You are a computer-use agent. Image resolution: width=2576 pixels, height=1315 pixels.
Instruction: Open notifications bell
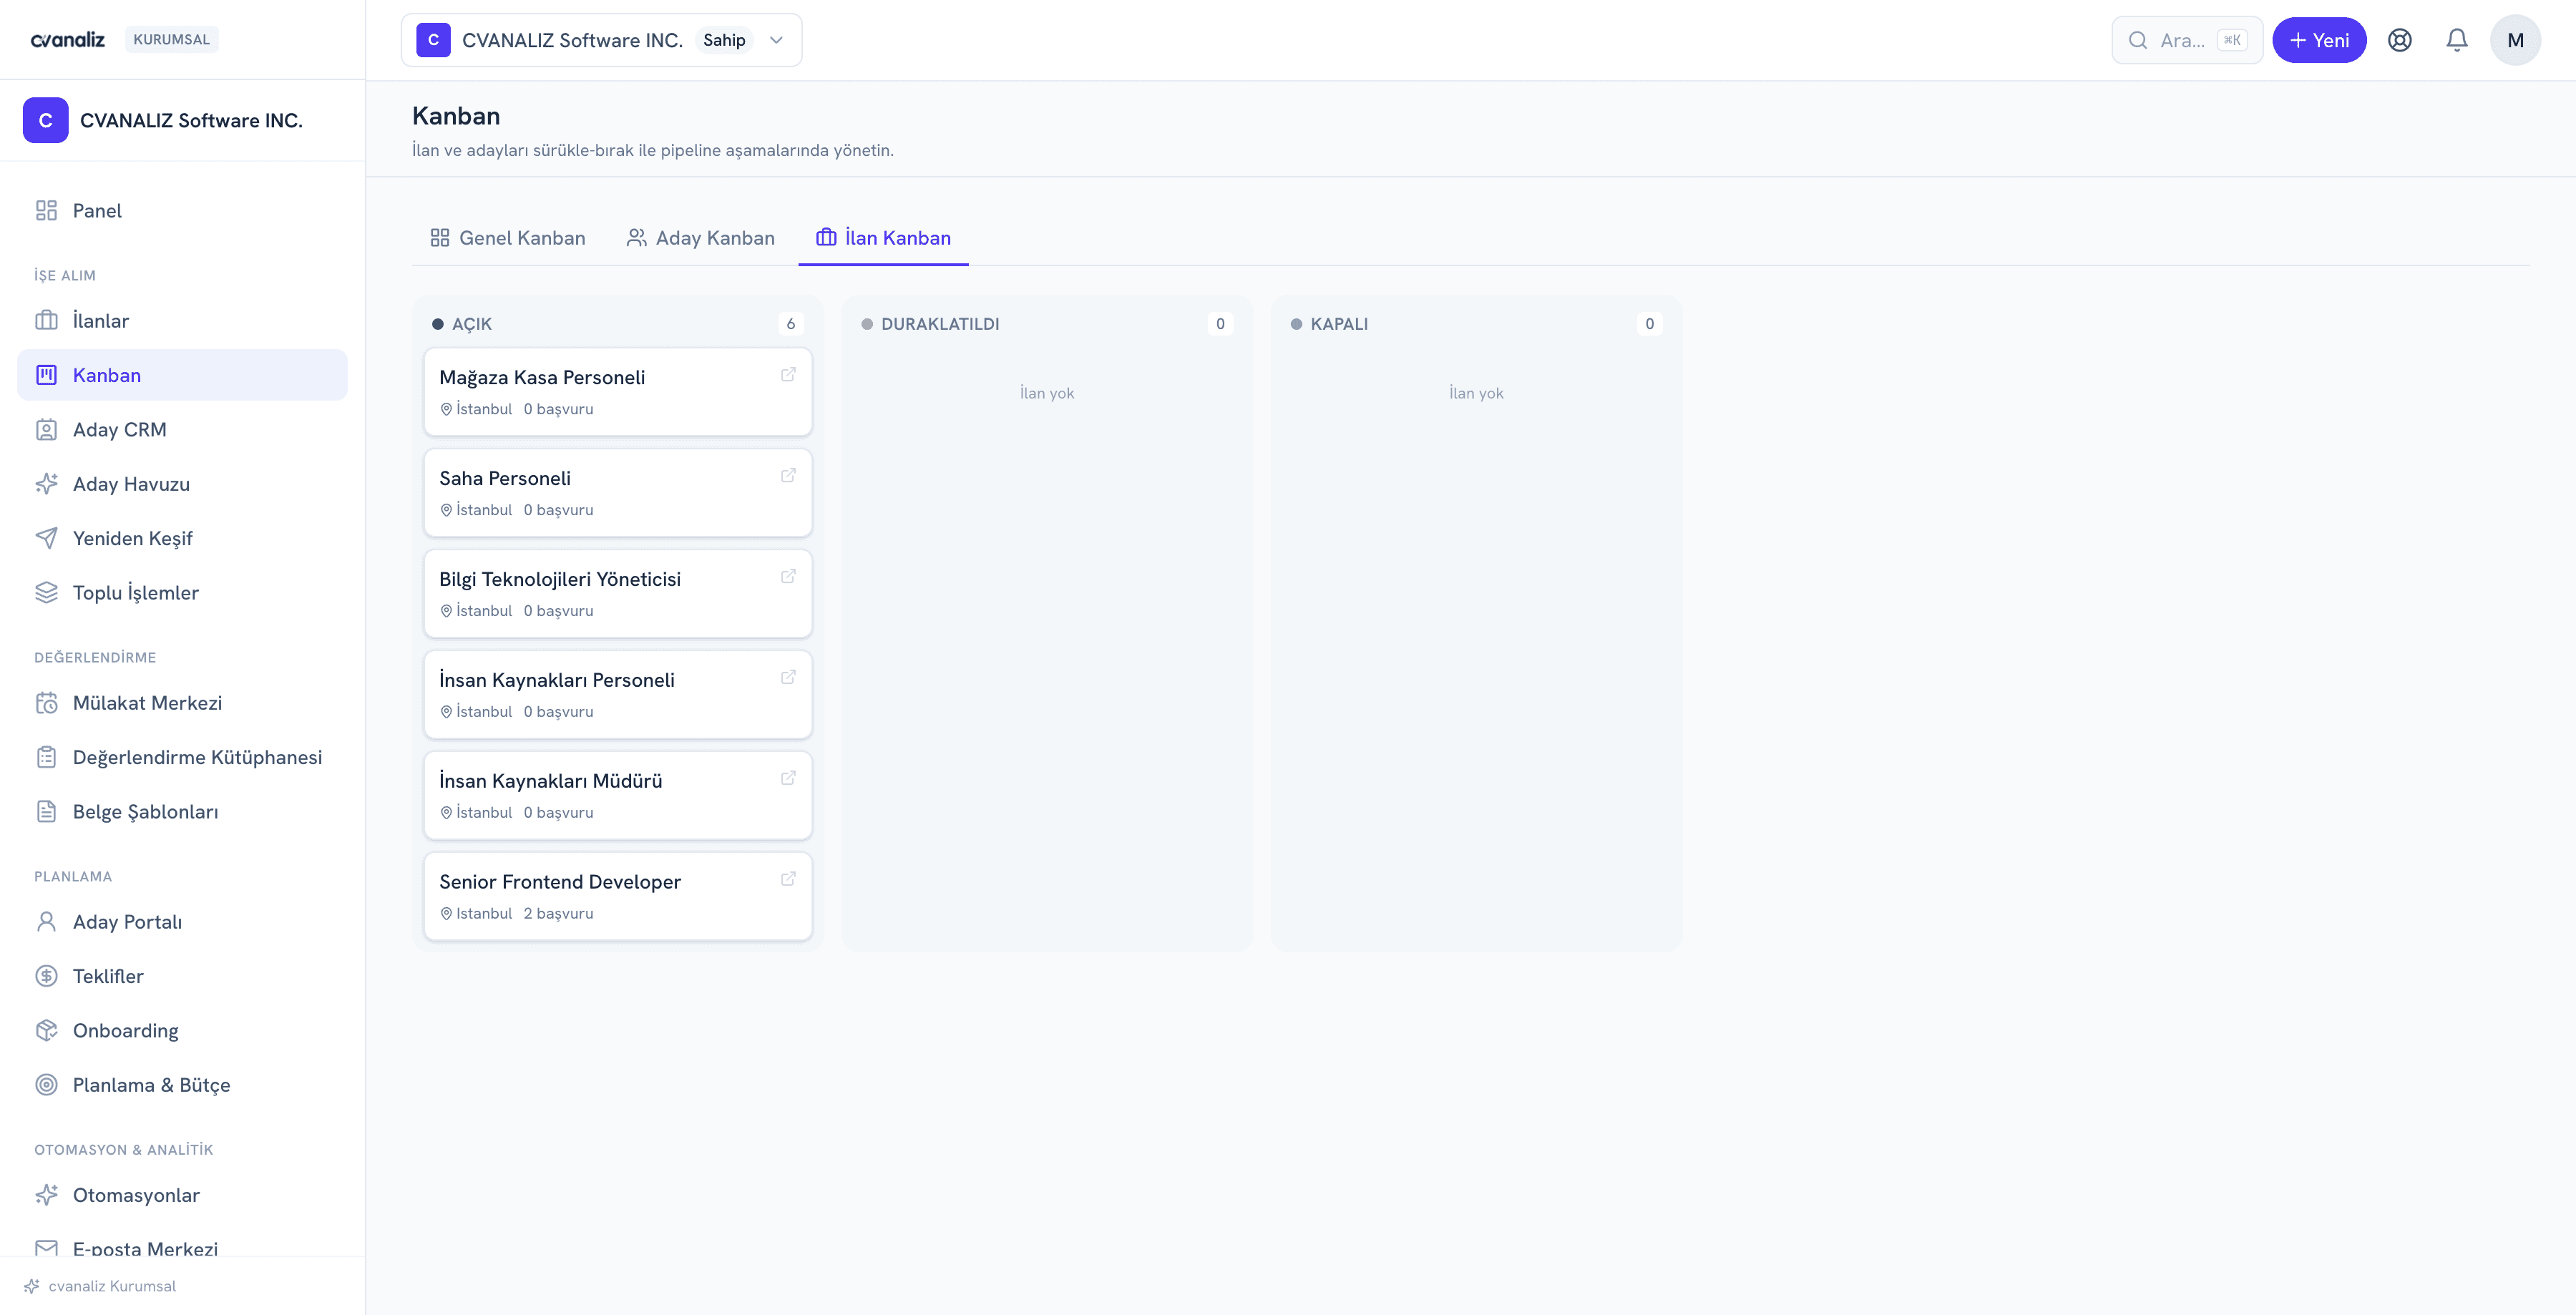point(2456,40)
